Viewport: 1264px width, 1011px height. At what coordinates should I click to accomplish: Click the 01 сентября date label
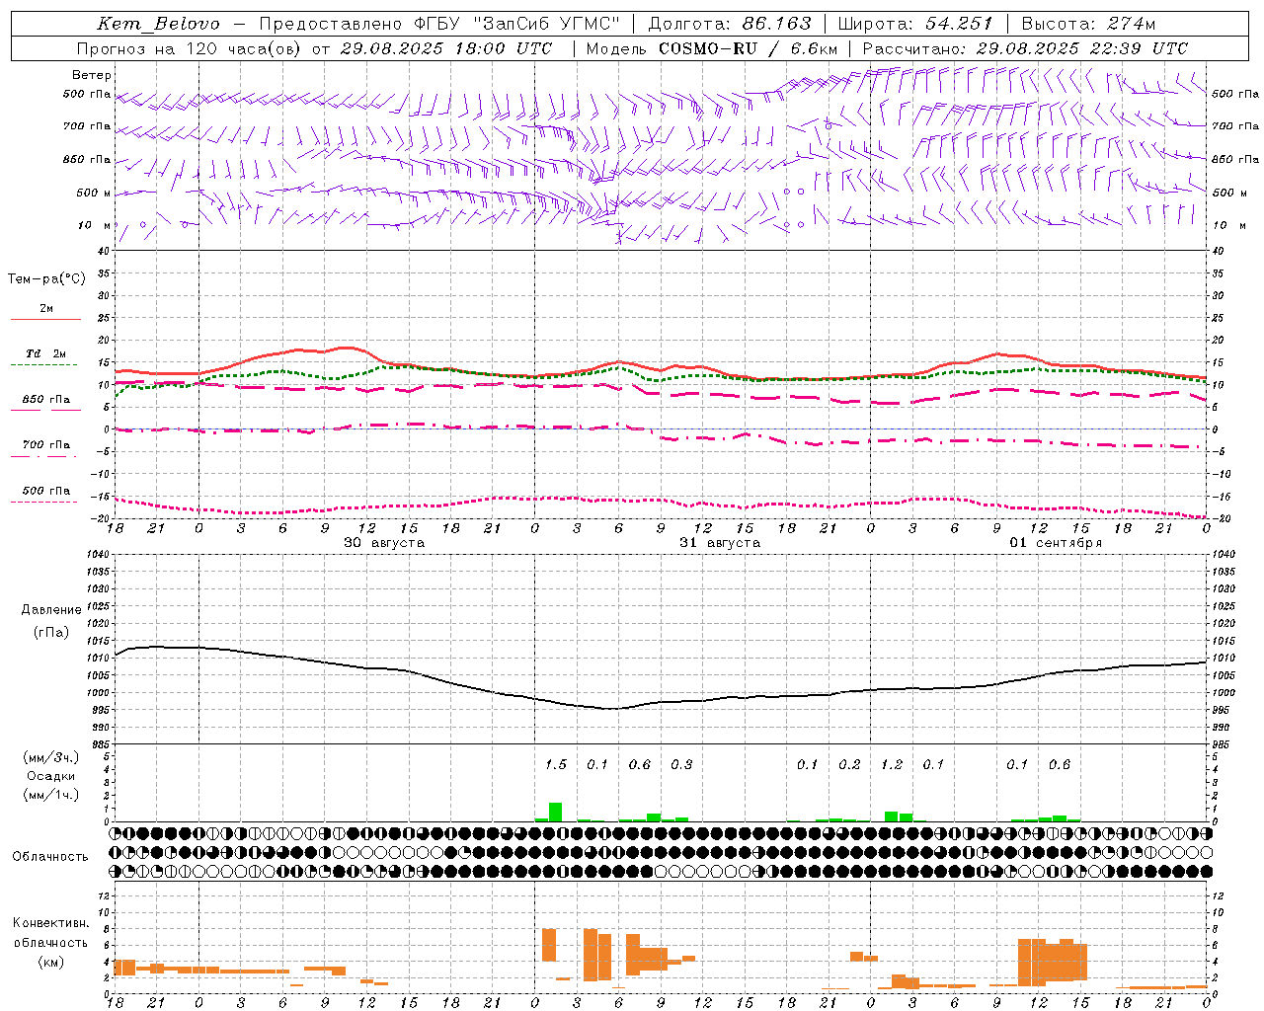(1056, 543)
